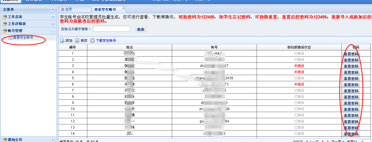
Task: Click 重置密码 for row 11
Action: click(x=351, y=115)
